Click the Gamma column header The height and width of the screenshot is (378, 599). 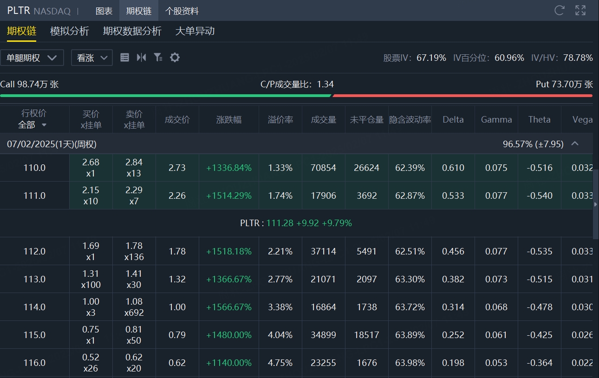tap(496, 119)
